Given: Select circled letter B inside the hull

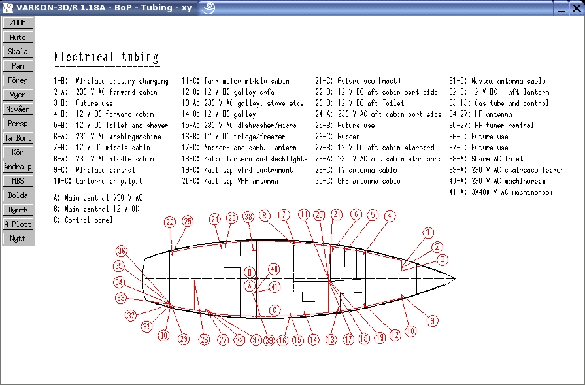Looking at the screenshot, I should [x=250, y=273].
